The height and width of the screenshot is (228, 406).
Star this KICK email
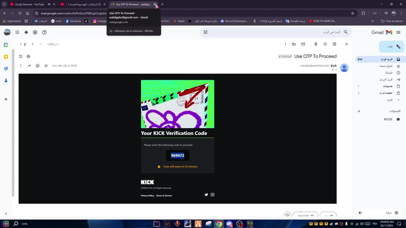point(46,66)
